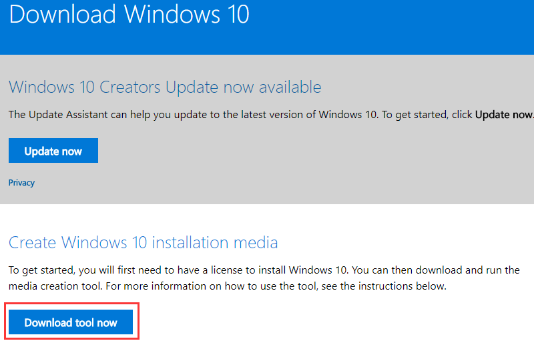
Task: Click the word Creators in the gray heading
Action: coord(129,87)
